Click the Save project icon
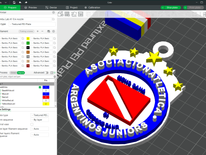Image resolution: width=206 pixels, height=155 pixels. (14, 3)
